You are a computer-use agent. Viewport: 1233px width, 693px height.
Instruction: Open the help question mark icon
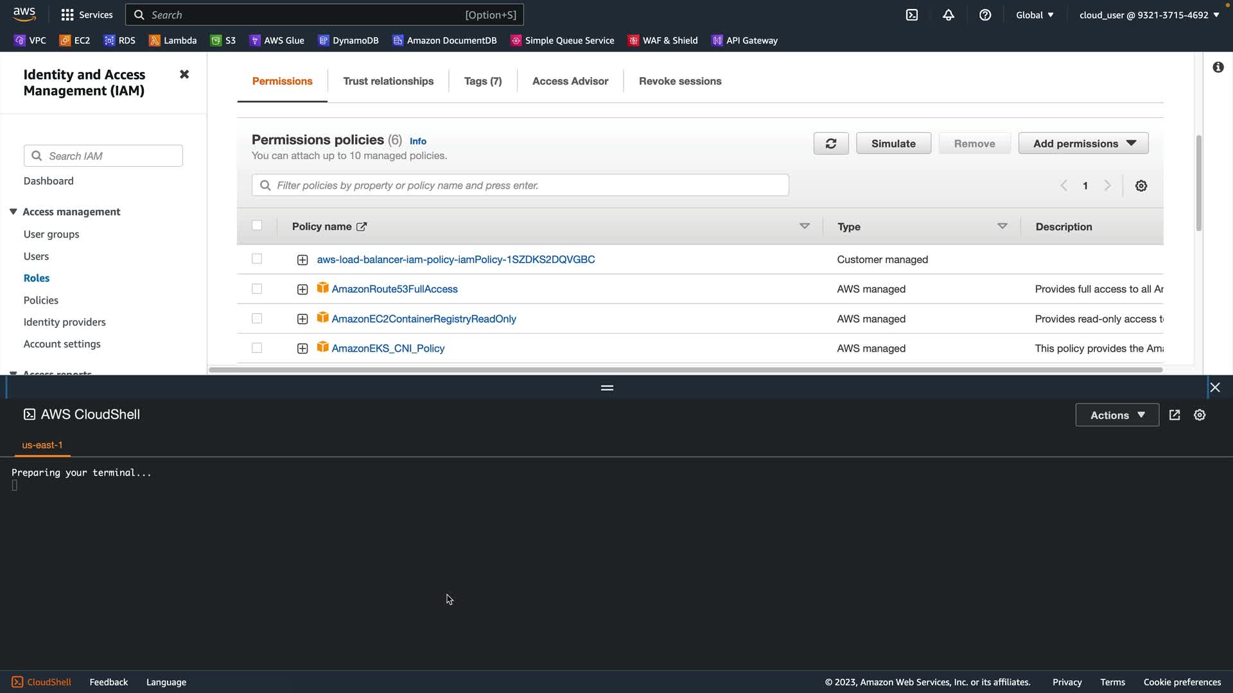coord(984,15)
